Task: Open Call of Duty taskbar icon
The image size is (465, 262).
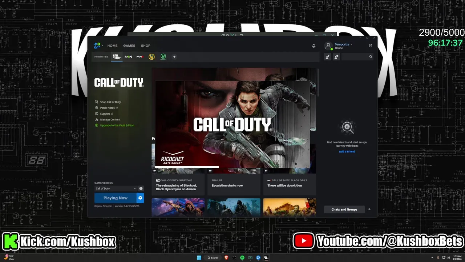Action: click(x=266, y=258)
